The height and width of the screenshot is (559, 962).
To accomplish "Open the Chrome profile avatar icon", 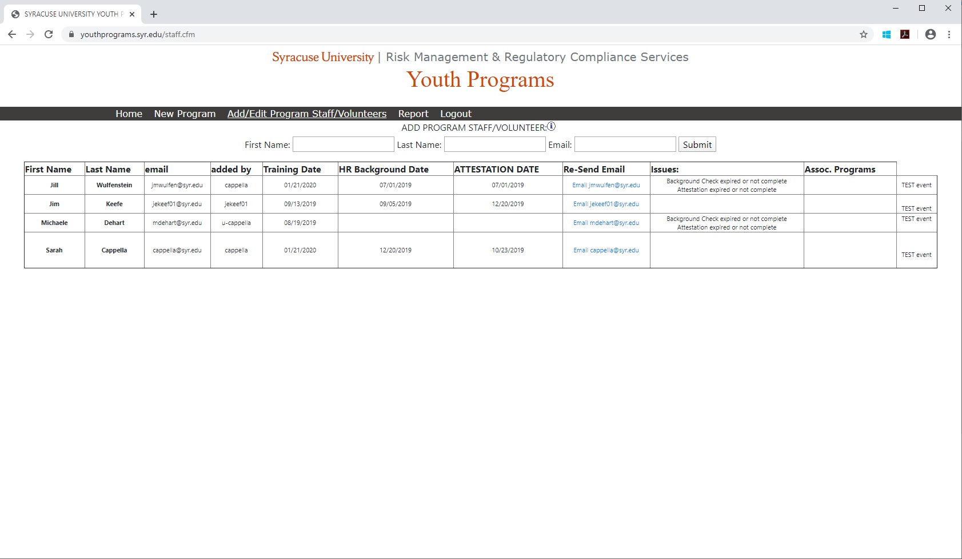I will click(931, 34).
